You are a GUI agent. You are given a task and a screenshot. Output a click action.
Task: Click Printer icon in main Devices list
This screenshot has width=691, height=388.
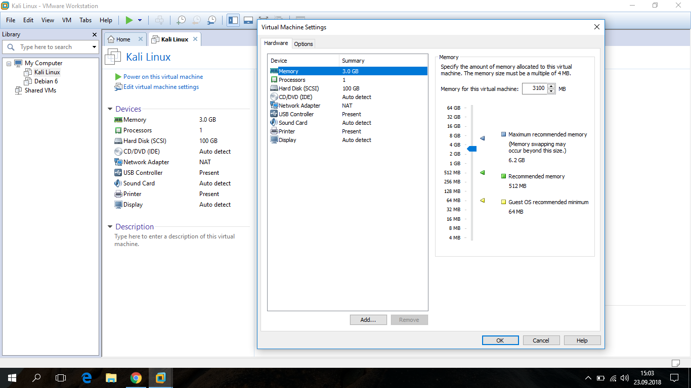(118, 194)
